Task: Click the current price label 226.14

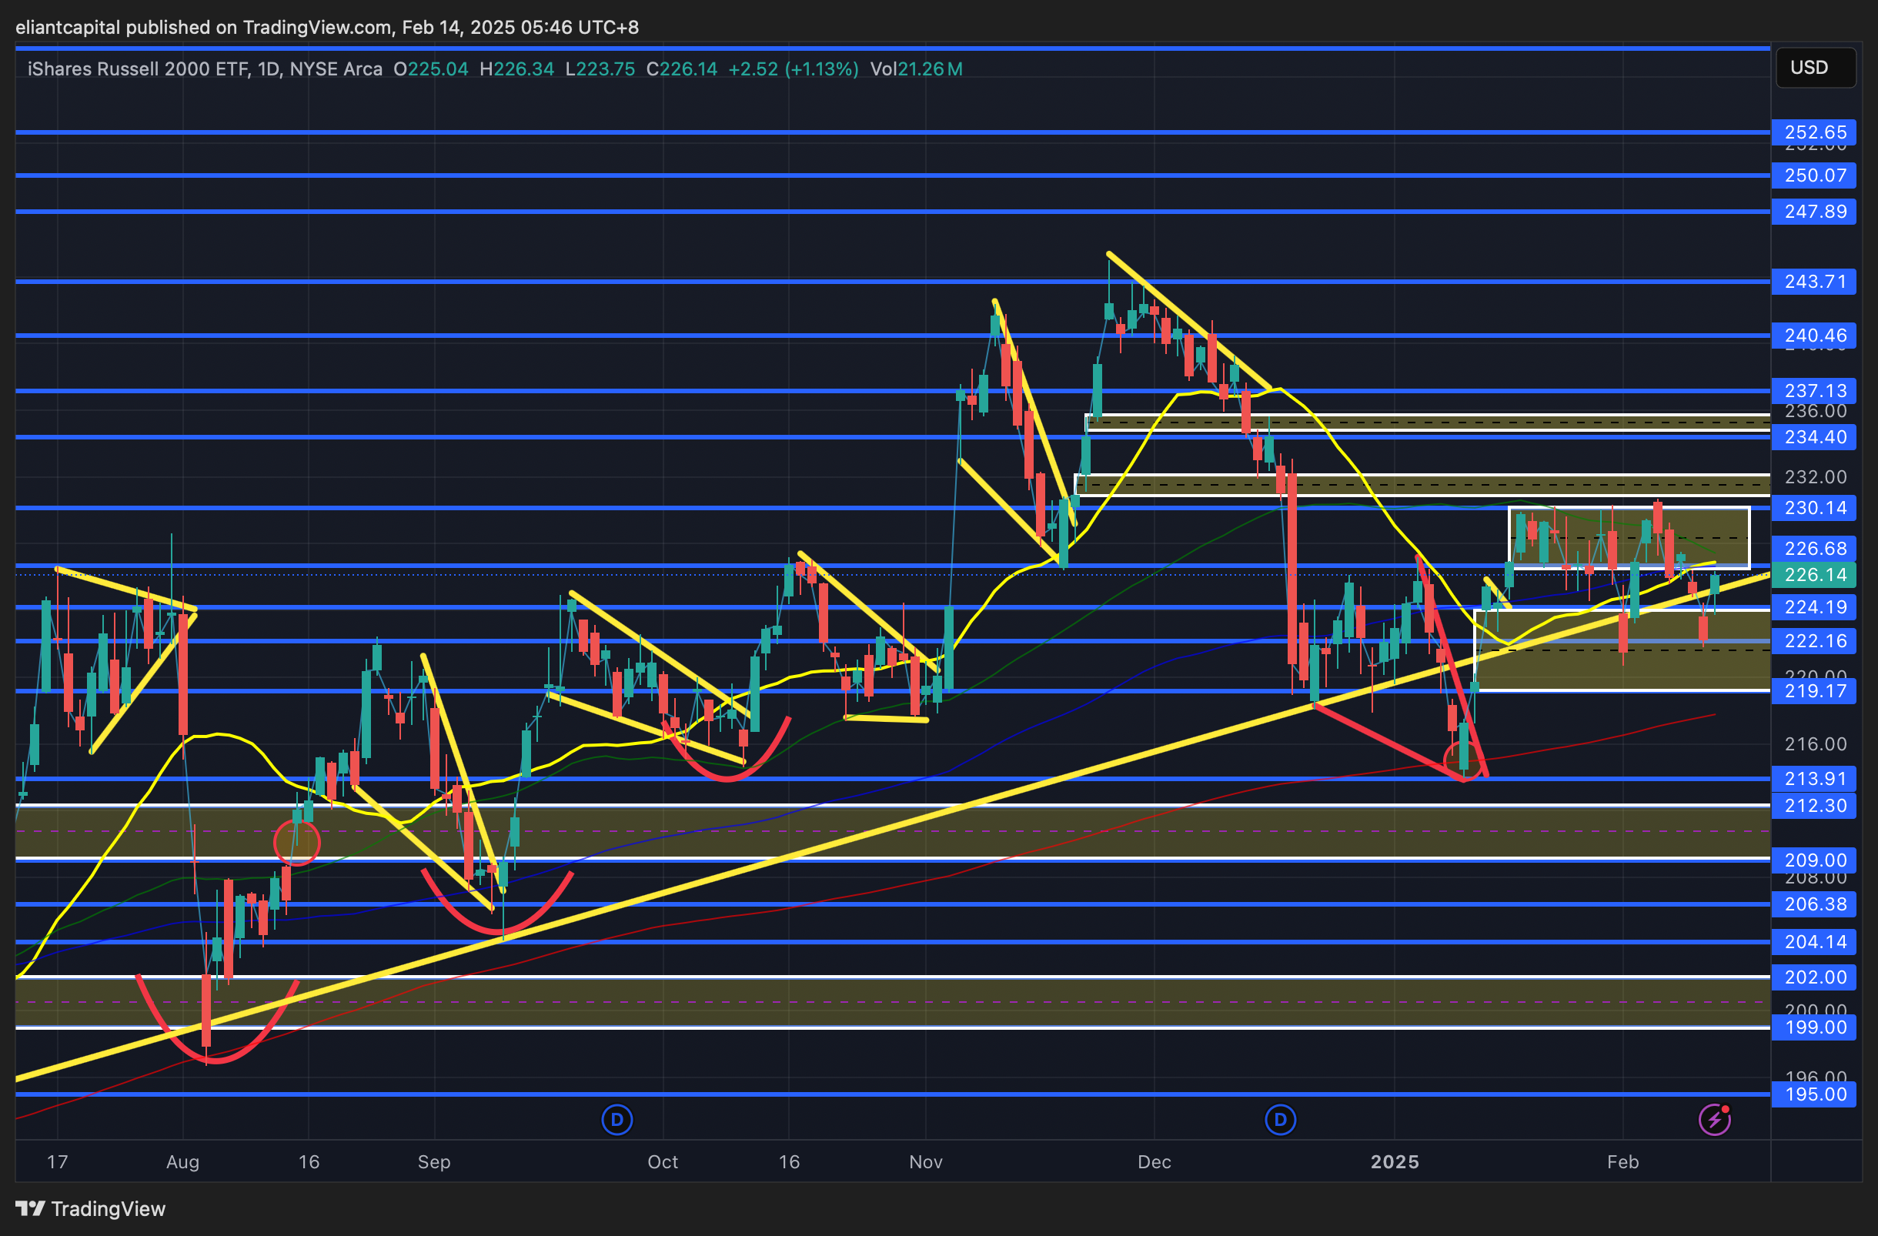Action: [1815, 575]
